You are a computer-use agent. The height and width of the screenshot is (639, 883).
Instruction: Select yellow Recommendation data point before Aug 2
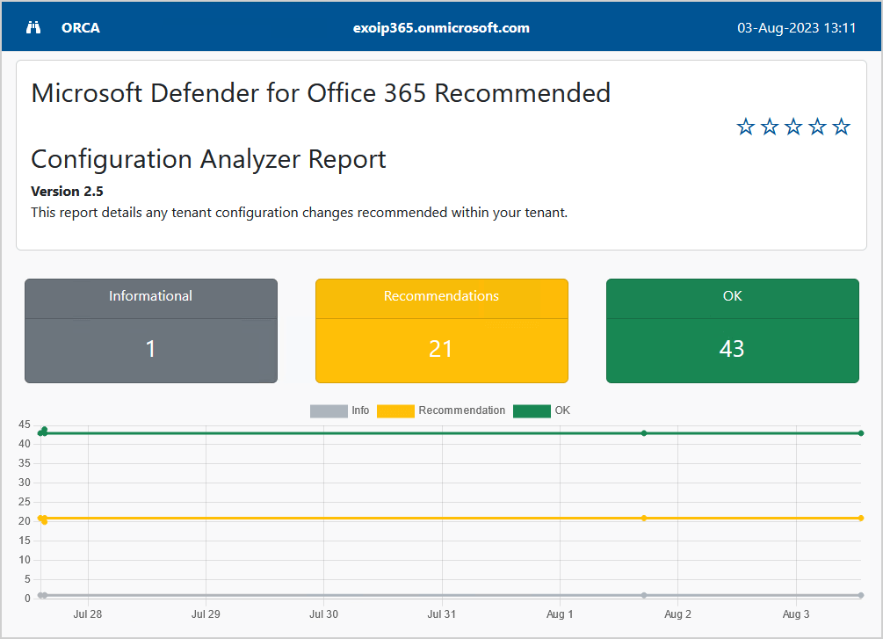tap(644, 518)
